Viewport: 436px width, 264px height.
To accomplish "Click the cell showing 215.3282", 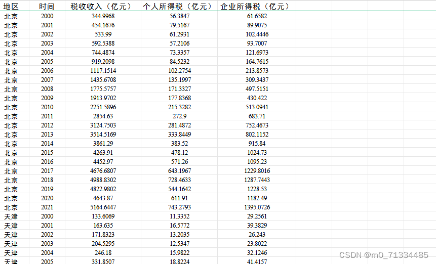I will (180, 107).
